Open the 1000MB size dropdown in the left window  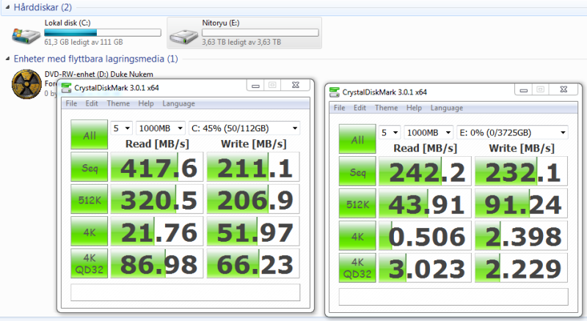point(161,128)
